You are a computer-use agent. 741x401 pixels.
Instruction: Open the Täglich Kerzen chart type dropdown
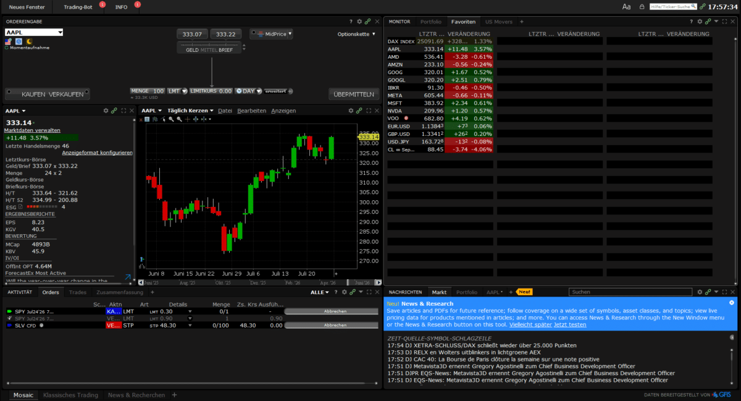point(190,111)
